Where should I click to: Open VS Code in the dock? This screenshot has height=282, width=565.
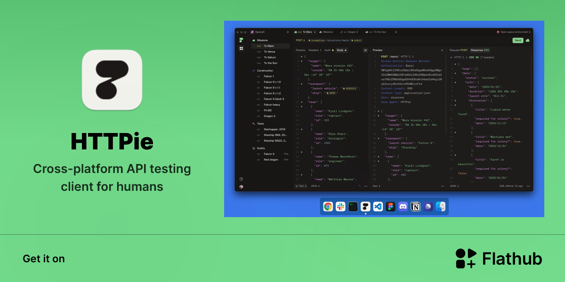tap(378, 206)
